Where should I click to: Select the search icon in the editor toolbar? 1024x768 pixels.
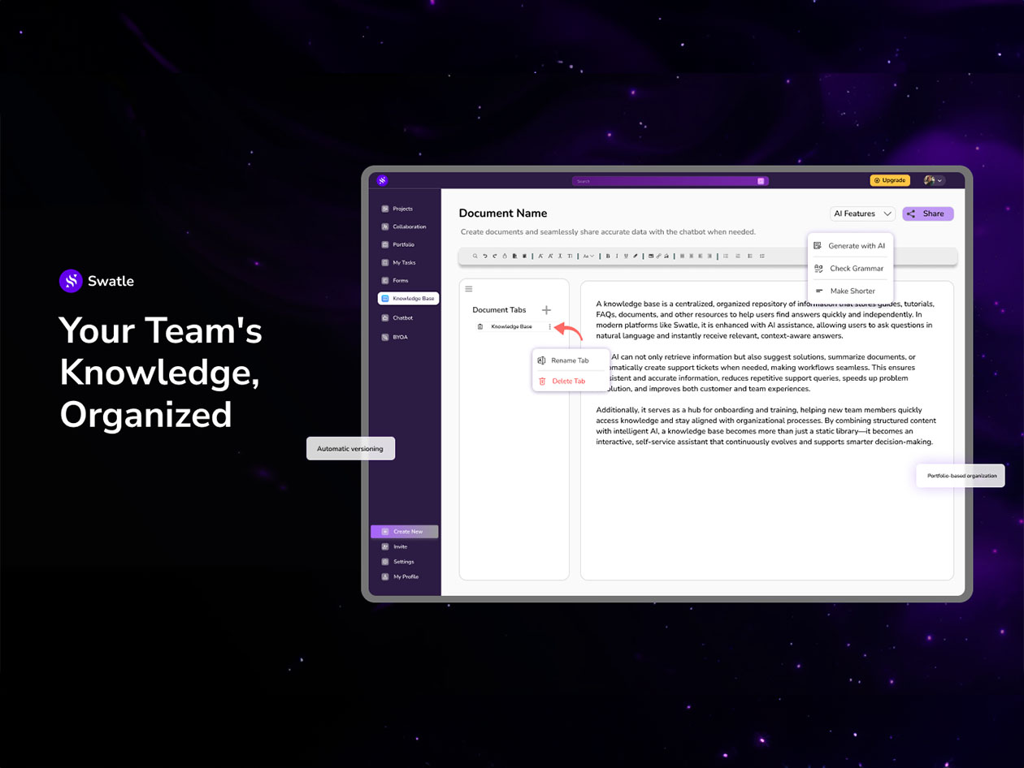click(x=475, y=256)
